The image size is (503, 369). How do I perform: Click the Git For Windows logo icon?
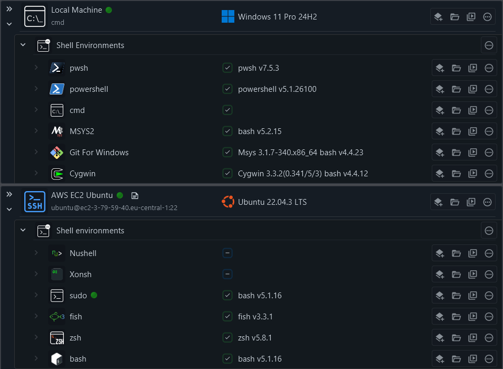[57, 153]
